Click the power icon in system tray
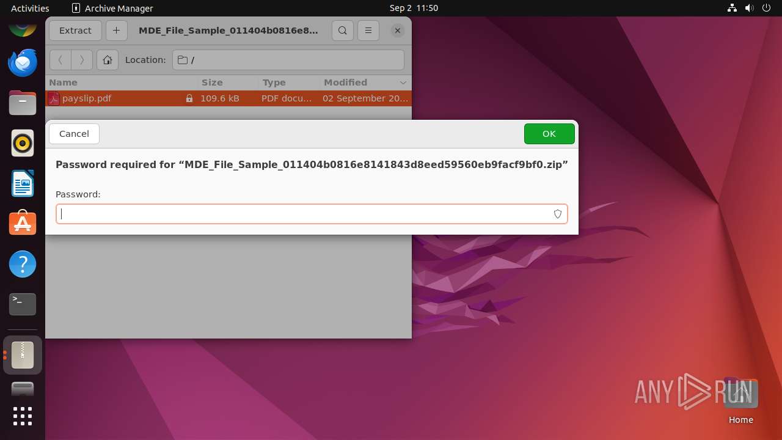 pos(767,8)
